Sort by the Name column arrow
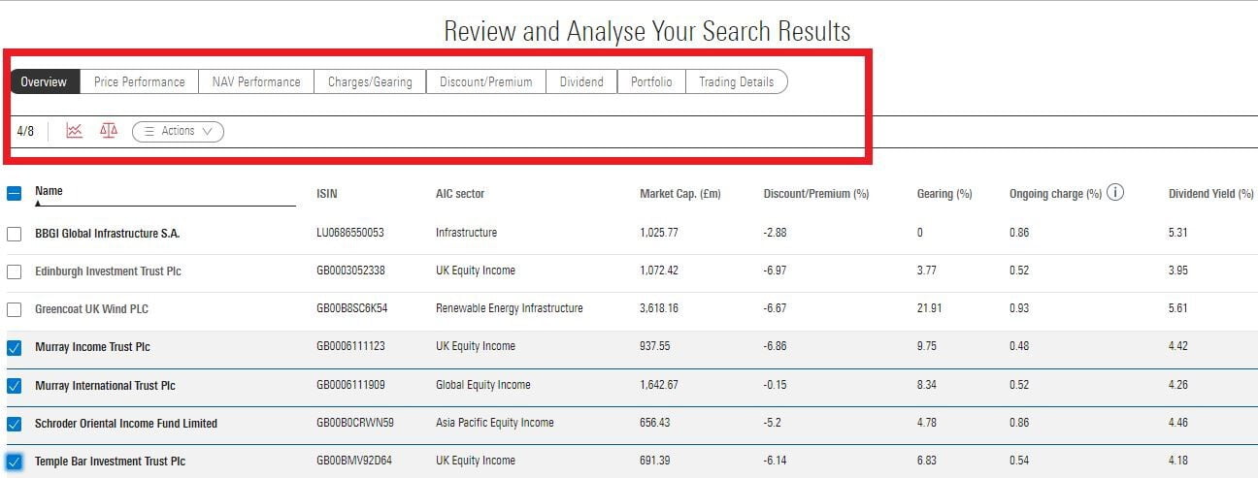This screenshot has width=1258, height=478. point(39,205)
